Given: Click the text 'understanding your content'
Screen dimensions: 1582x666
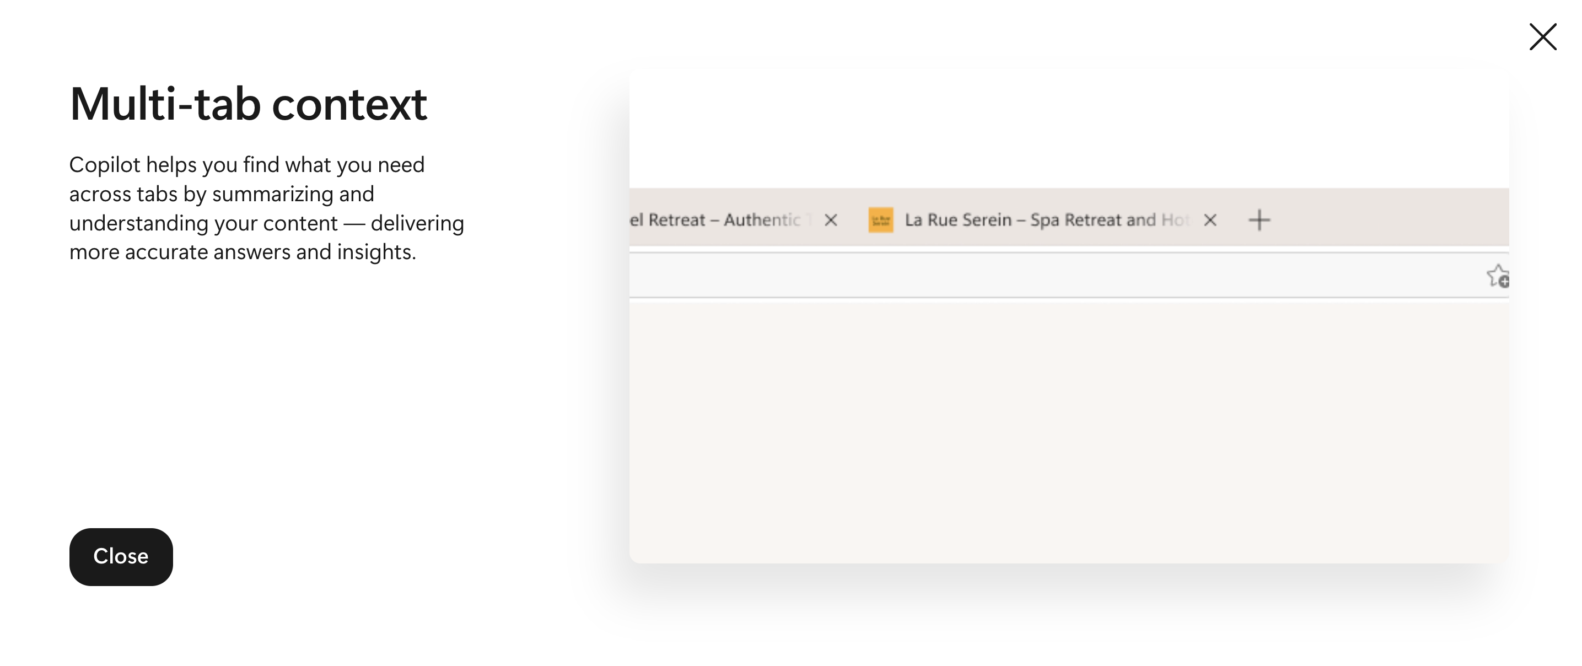Looking at the screenshot, I should click(x=203, y=223).
